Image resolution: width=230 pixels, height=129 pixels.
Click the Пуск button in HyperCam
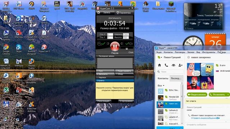click(105, 71)
